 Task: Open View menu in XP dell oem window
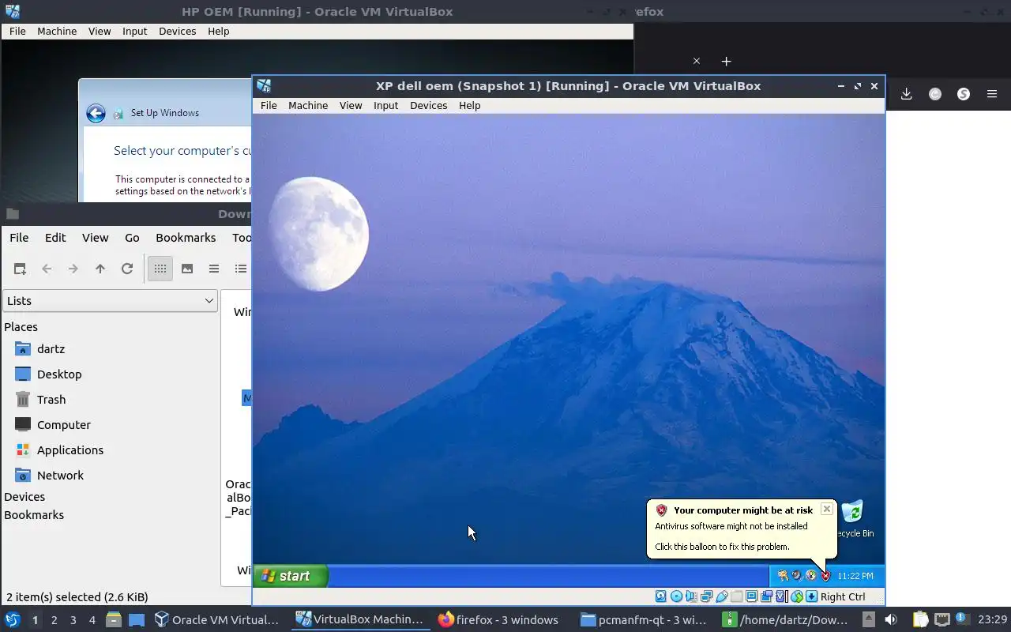tap(351, 105)
